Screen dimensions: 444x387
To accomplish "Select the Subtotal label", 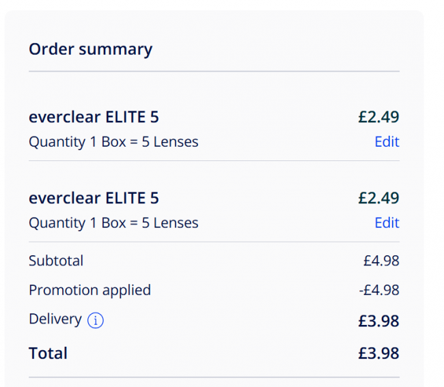I will point(56,261).
